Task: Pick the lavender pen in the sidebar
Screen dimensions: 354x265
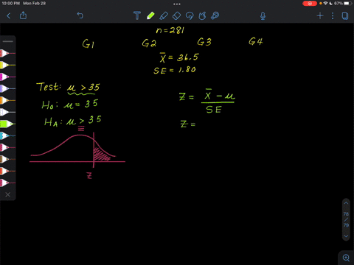Action: coord(7,88)
